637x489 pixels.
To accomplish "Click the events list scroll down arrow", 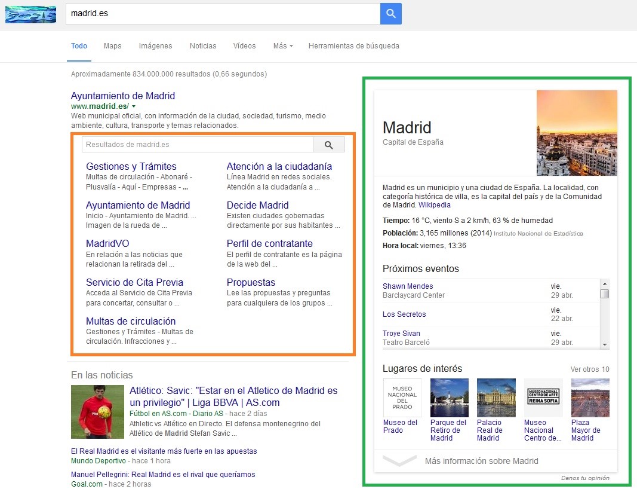I will (x=605, y=344).
